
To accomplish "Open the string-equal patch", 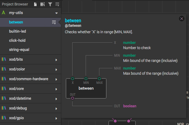I will coord(30,50).
